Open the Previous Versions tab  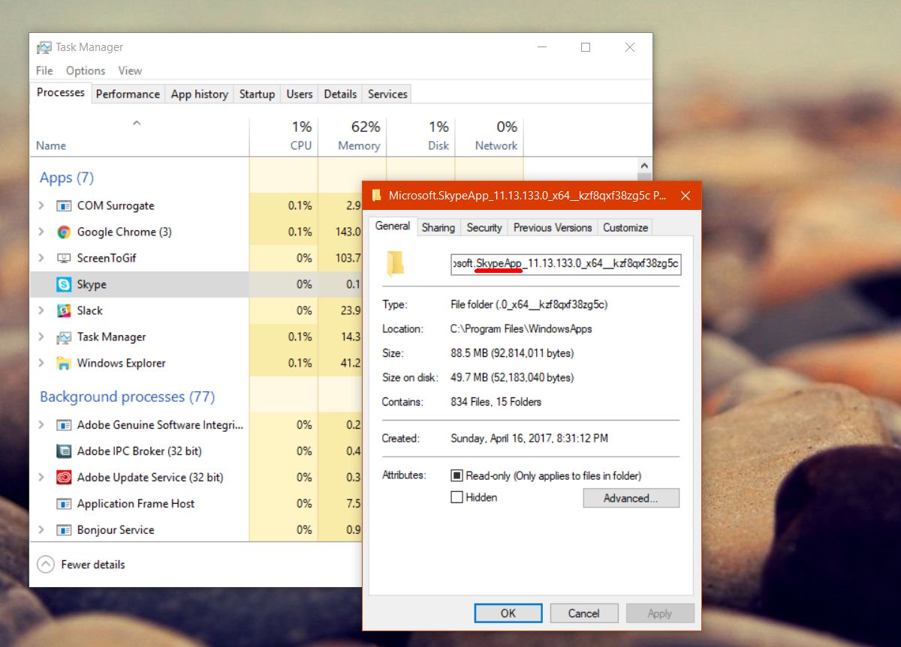point(553,227)
